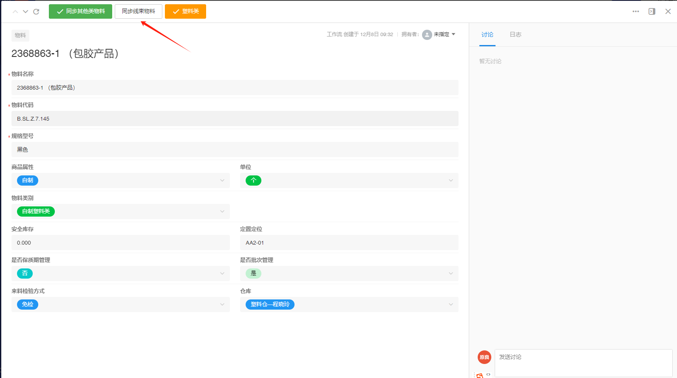677x378 pixels.
Task: Open the three-dots more options menu
Action: point(635,11)
